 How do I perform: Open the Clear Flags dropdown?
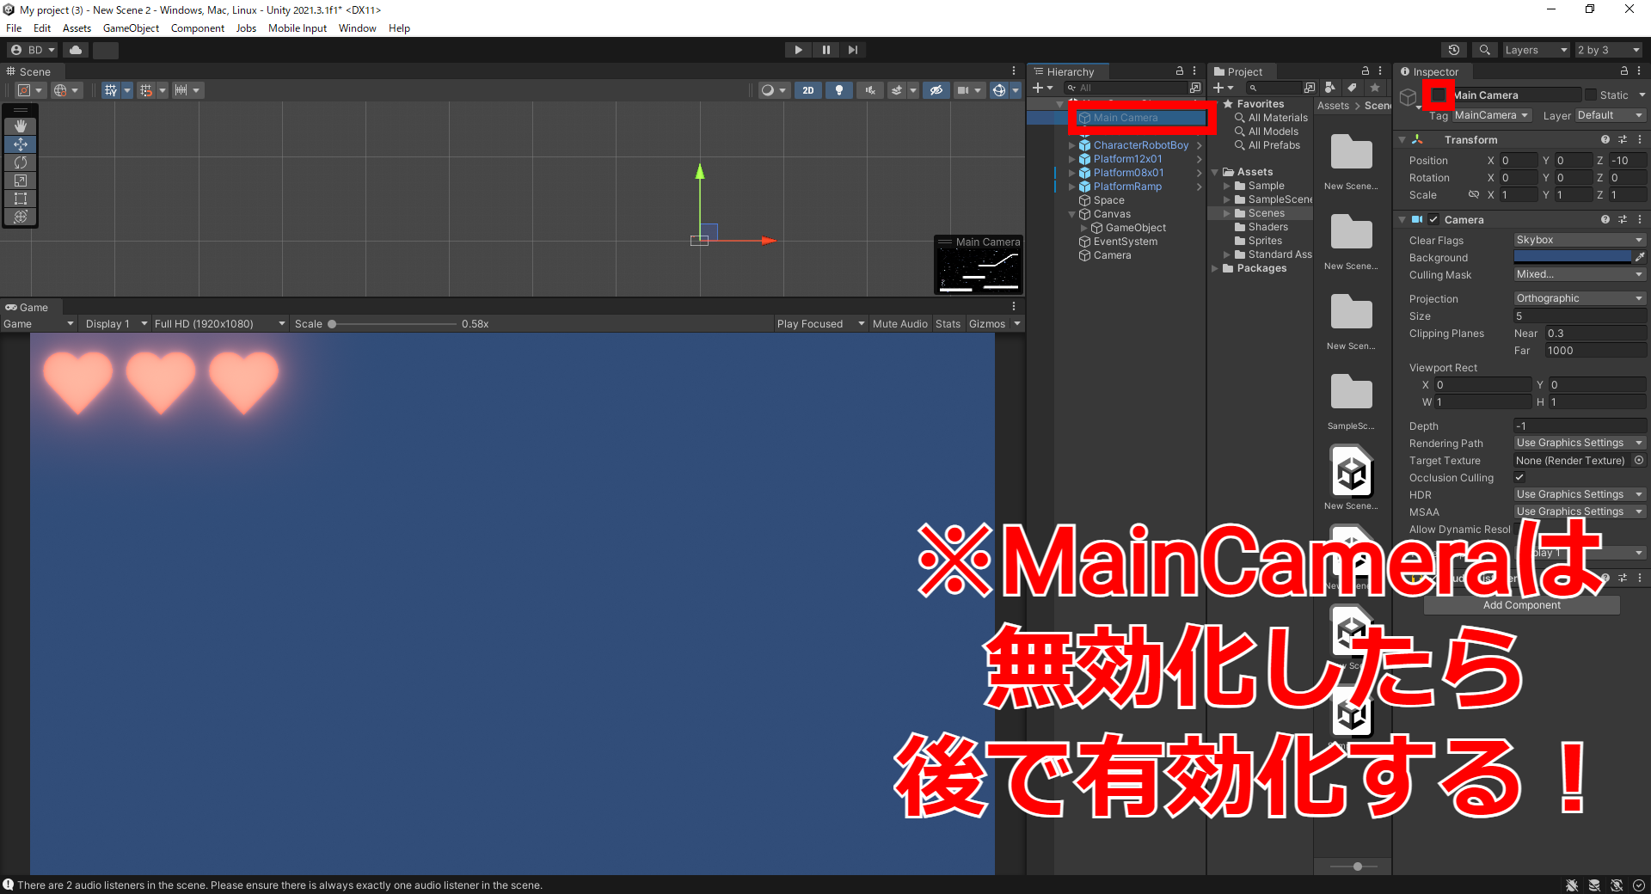1579,240
